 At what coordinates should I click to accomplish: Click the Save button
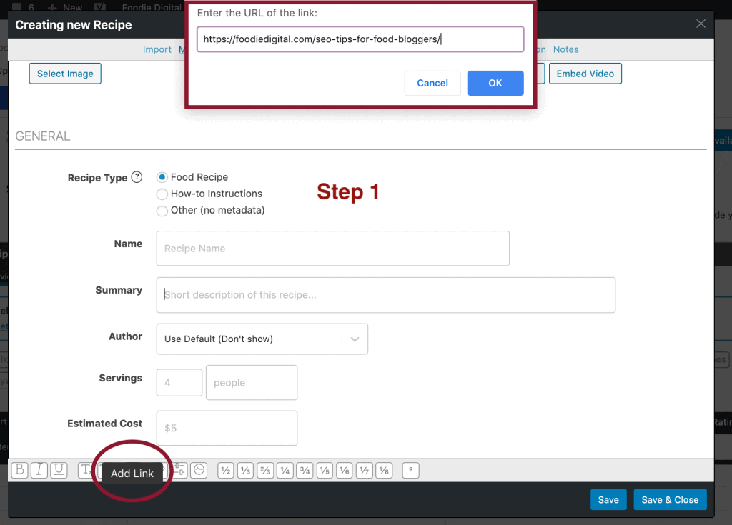coord(608,500)
